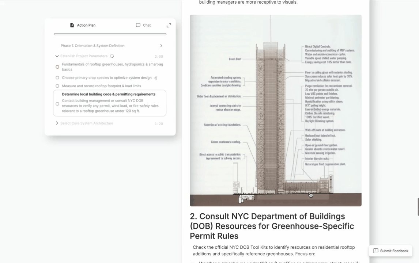Viewport: 419px width, 263px height.
Task: Check off Determine local building code task
Action: tap(57, 104)
